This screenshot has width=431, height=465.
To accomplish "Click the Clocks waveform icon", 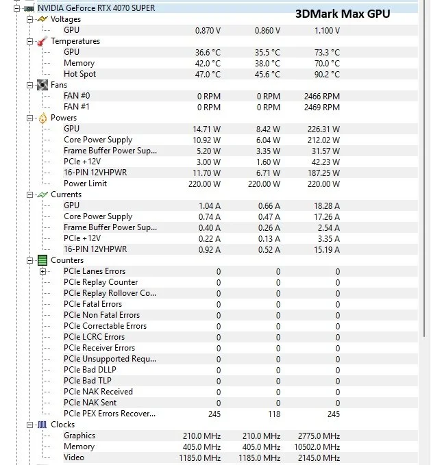I will pos(42,425).
